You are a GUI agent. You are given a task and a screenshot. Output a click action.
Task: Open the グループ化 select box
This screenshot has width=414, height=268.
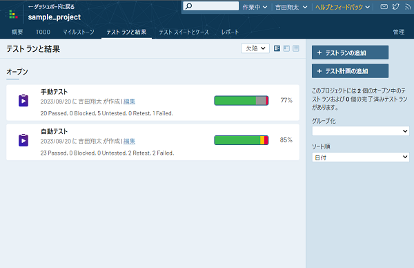[x=360, y=131]
